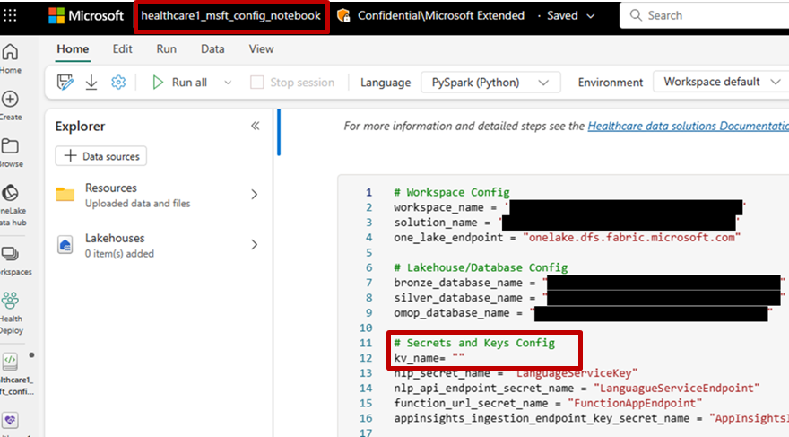Expand the Lakehouses section chevron
Viewport: 789px width, 437px height.
[254, 245]
